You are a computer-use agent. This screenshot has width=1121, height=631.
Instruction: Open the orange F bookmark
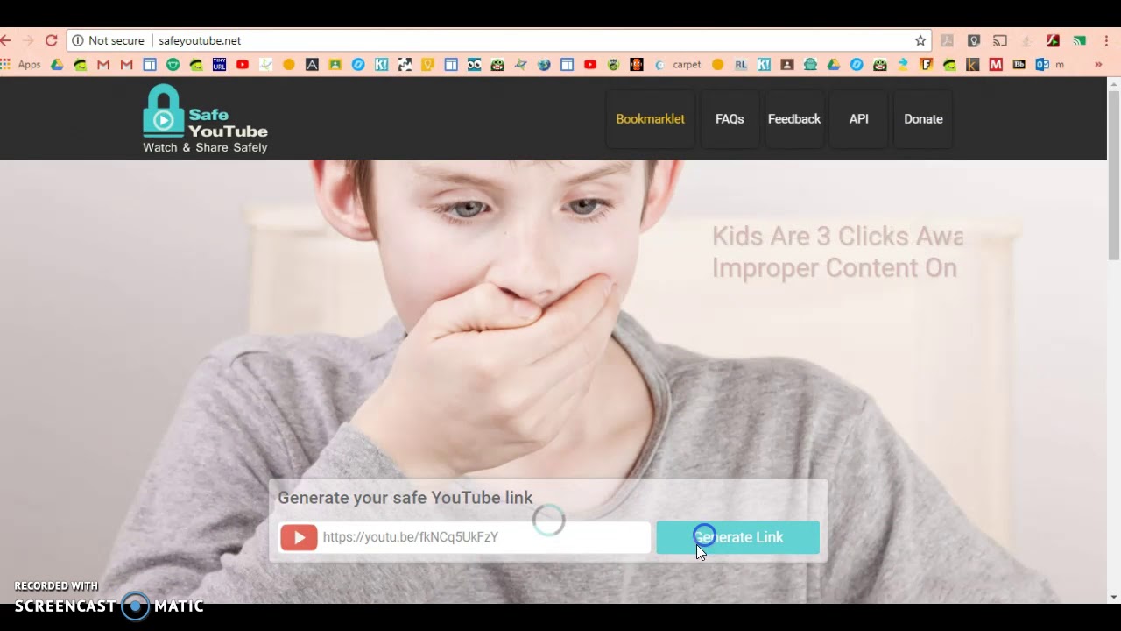(x=926, y=64)
